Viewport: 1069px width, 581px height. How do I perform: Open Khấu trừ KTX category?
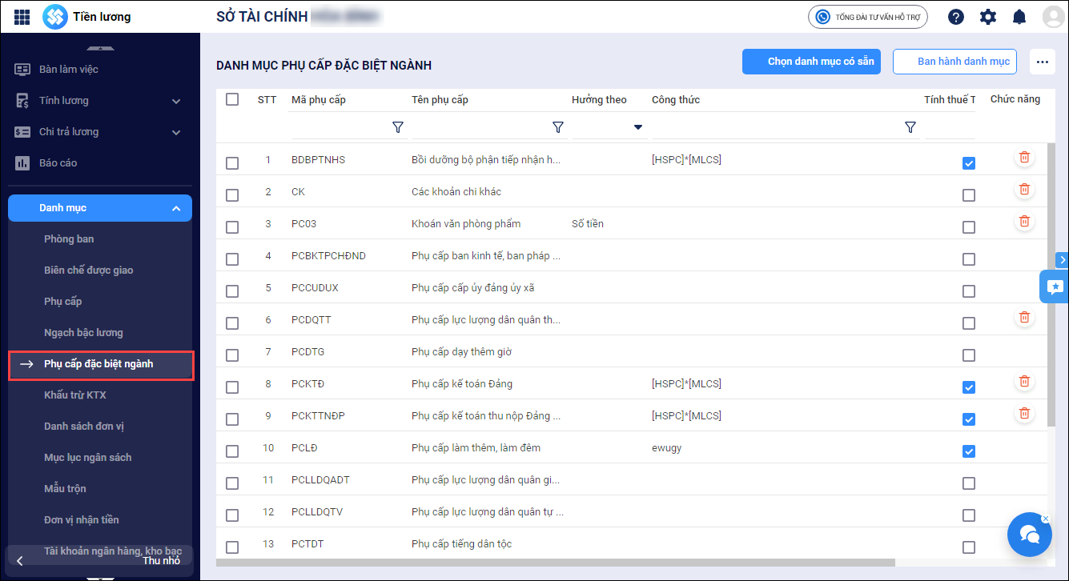point(75,395)
